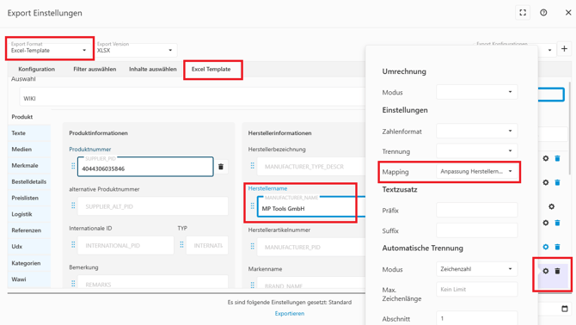Add new export configuration with plus icon

pyautogui.click(x=564, y=49)
